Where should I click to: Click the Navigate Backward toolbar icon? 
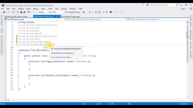(4, 12)
